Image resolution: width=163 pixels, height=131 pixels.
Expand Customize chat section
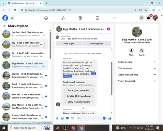[137, 62]
